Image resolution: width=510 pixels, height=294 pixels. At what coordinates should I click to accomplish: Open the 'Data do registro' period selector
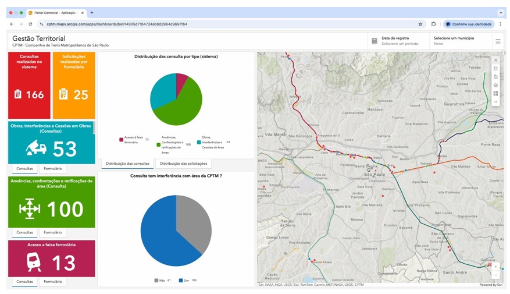(398, 41)
